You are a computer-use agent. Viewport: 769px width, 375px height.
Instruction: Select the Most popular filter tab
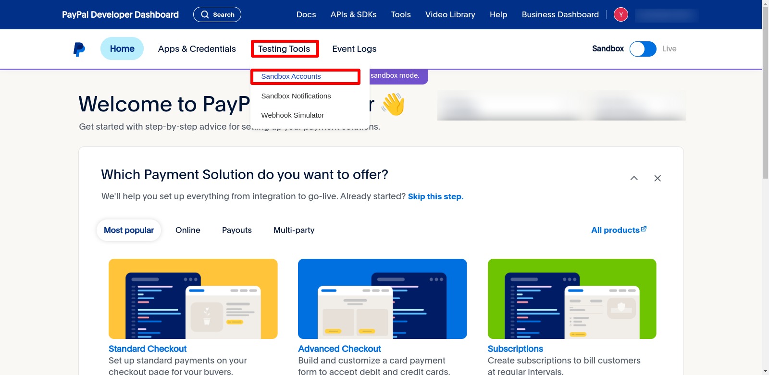click(x=129, y=230)
